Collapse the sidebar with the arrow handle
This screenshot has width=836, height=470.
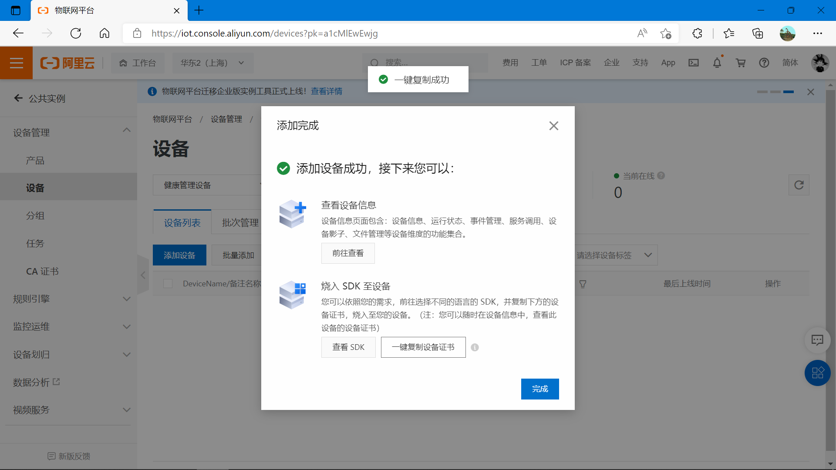point(143,275)
